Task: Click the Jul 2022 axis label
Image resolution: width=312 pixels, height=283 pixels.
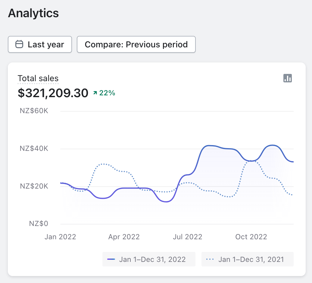Action: 187,237
